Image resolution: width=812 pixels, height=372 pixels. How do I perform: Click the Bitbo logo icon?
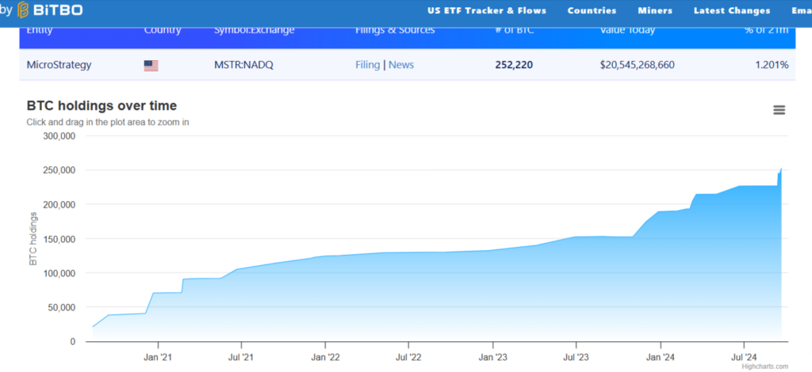pyautogui.click(x=24, y=10)
